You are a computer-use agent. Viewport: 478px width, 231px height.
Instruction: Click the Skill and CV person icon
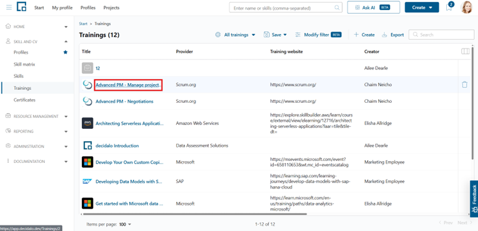coord(9,41)
